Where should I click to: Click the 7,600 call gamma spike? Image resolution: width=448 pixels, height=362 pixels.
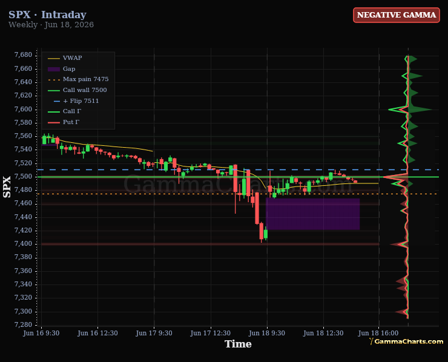click(x=398, y=109)
